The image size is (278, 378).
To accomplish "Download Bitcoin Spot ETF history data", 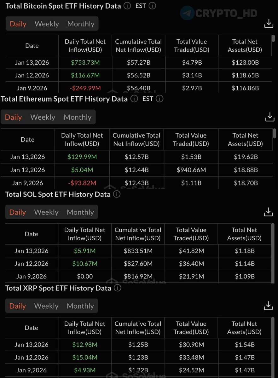I will click(x=269, y=24).
